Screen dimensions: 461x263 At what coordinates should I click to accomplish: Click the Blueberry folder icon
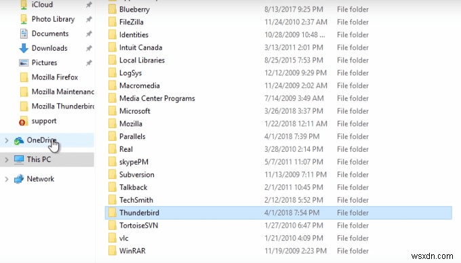click(113, 9)
